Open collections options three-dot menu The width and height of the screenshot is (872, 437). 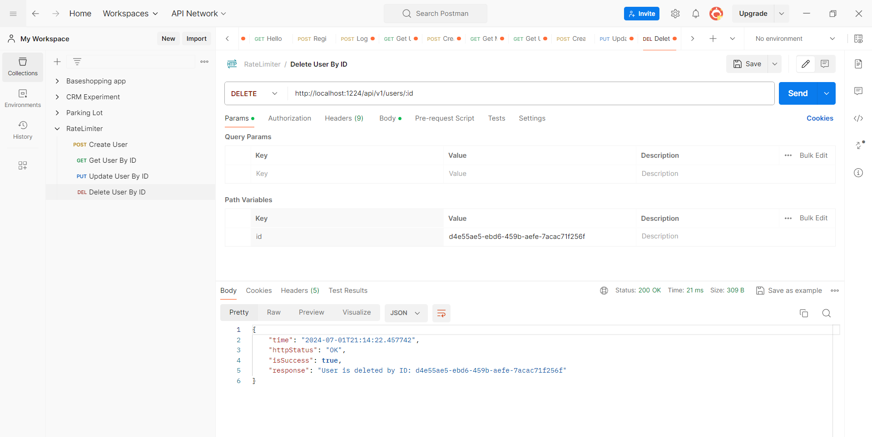[x=204, y=62]
